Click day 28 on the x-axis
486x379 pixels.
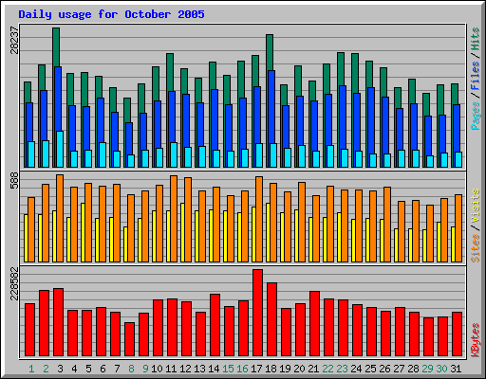pyautogui.click(x=413, y=369)
